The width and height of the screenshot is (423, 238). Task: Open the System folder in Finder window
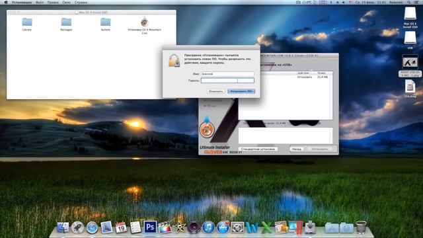(106, 24)
